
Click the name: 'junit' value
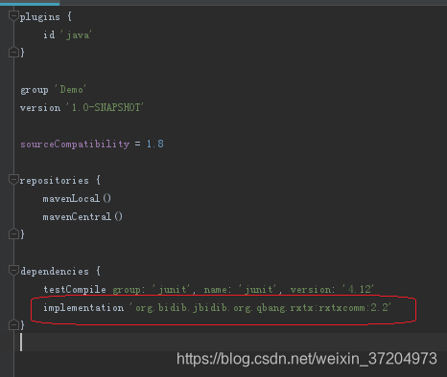coord(240,290)
